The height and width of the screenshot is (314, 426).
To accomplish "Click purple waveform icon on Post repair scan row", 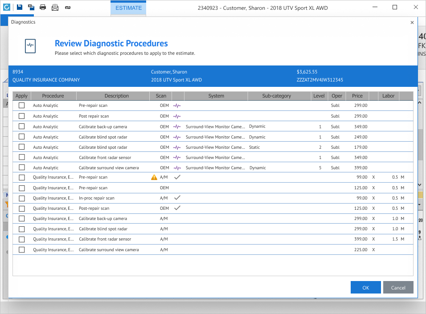I will (x=177, y=116).
